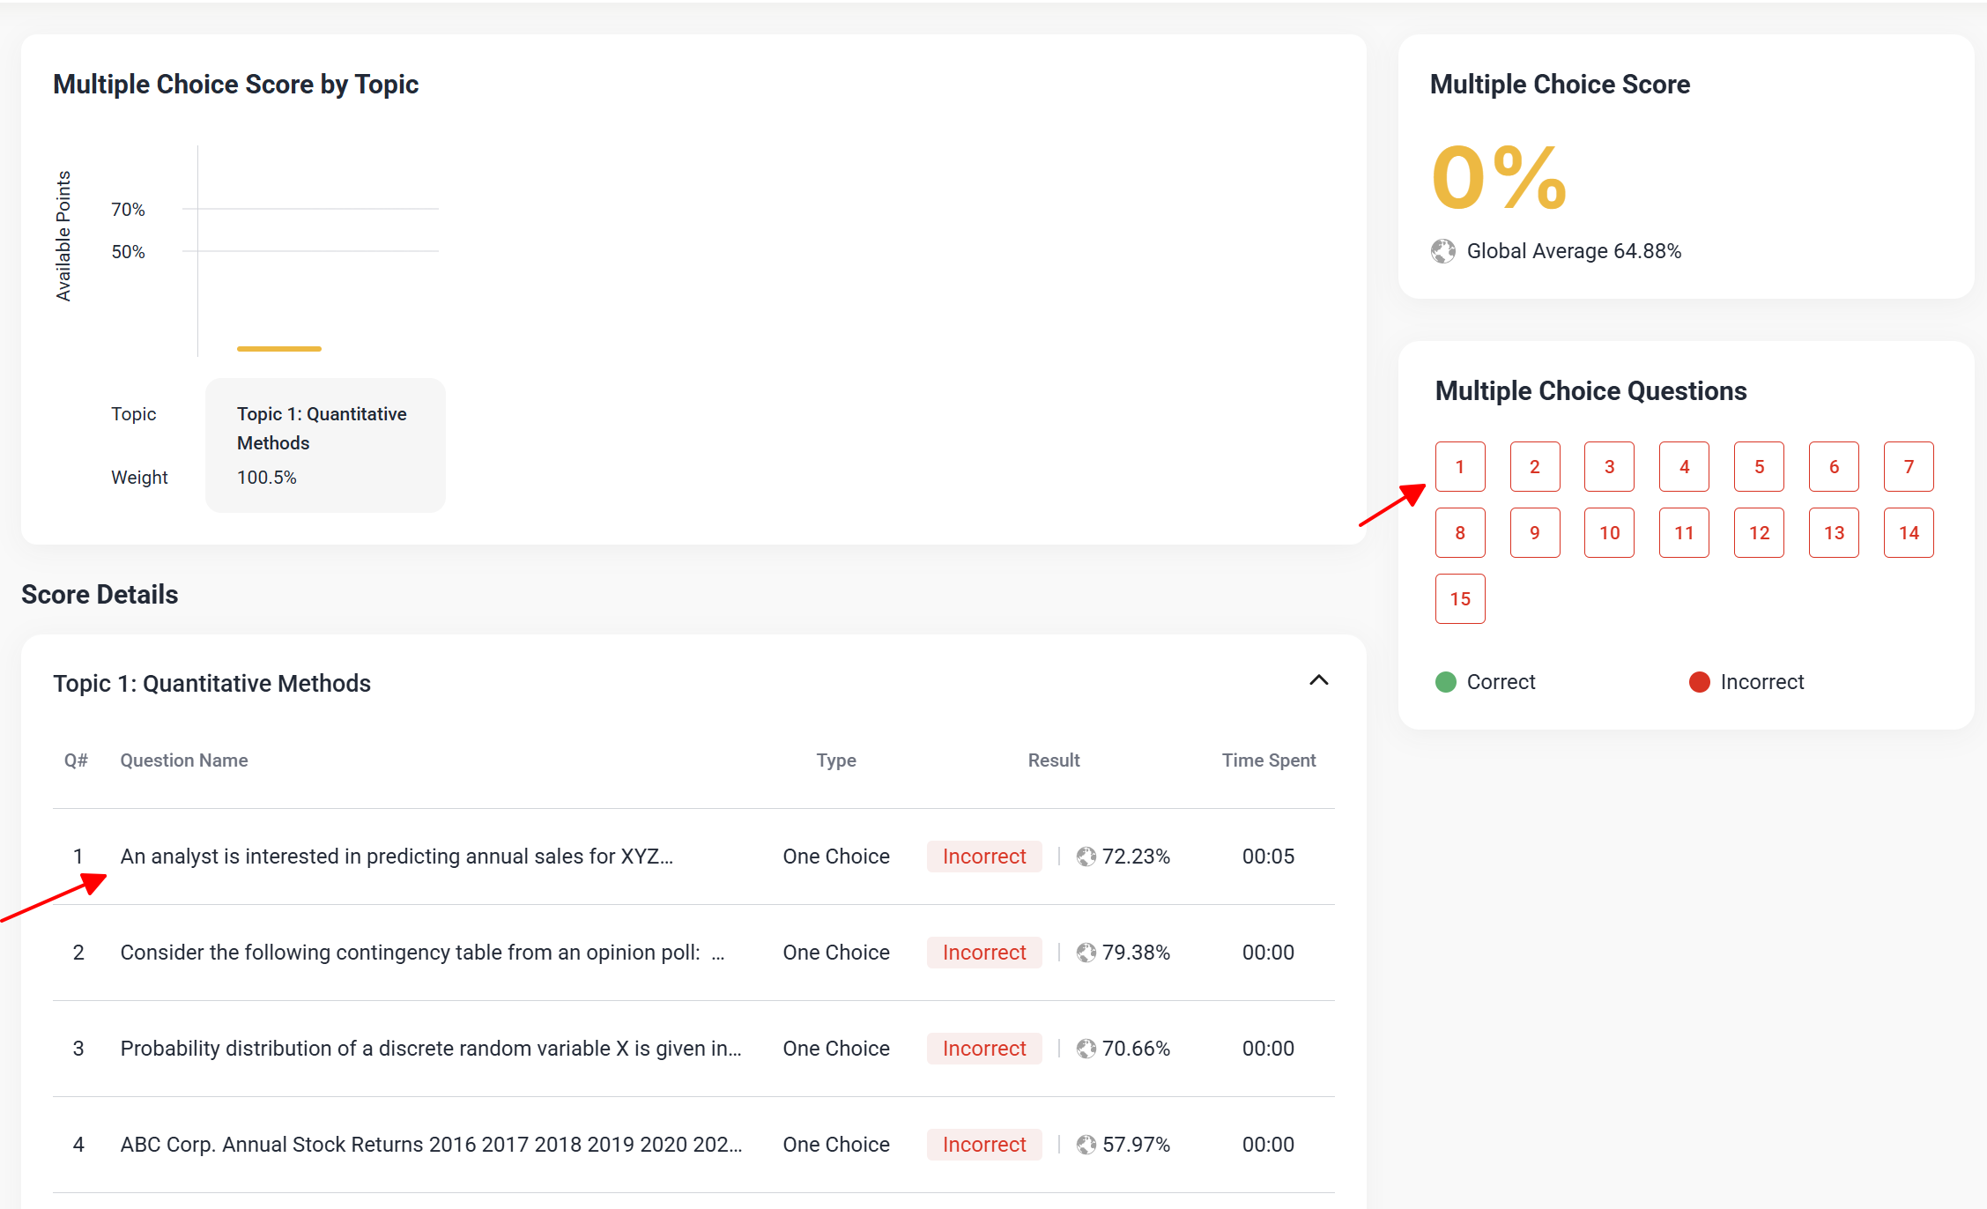
Task: Open the ABC Corp. stock returns question
Action: tap(430, 1145)
